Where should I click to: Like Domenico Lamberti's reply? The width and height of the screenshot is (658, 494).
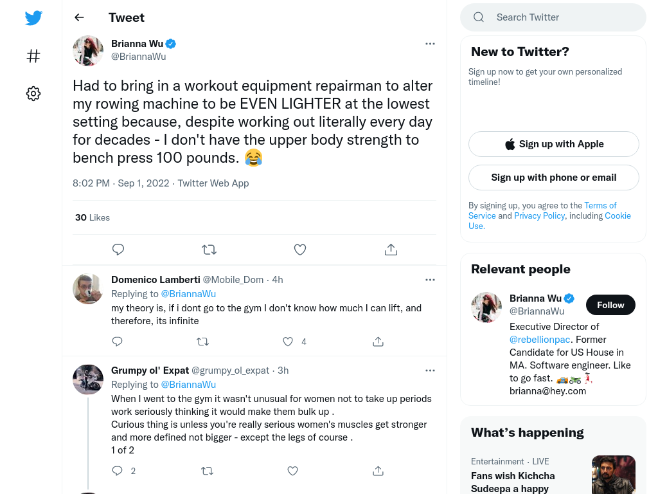[x=288, y=342]
